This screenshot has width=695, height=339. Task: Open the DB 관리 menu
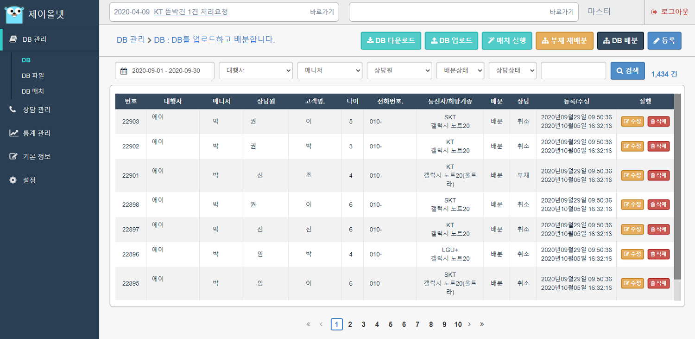click(50, 39)
